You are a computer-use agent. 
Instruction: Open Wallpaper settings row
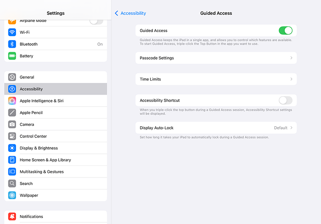(x=29, y=196)
